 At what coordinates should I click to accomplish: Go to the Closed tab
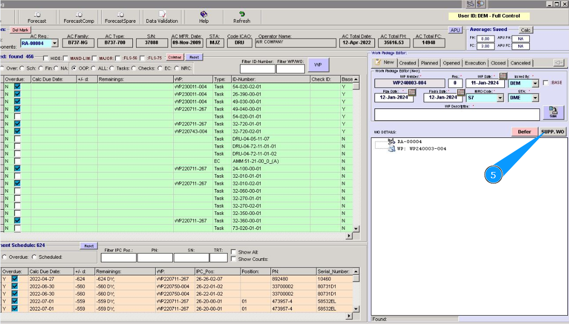click(498, 63)
